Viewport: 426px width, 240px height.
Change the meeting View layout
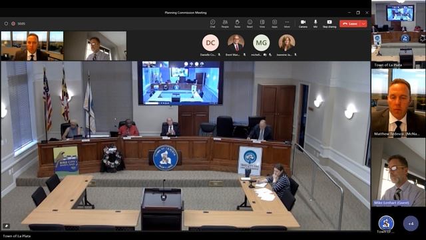click(262, 23)
